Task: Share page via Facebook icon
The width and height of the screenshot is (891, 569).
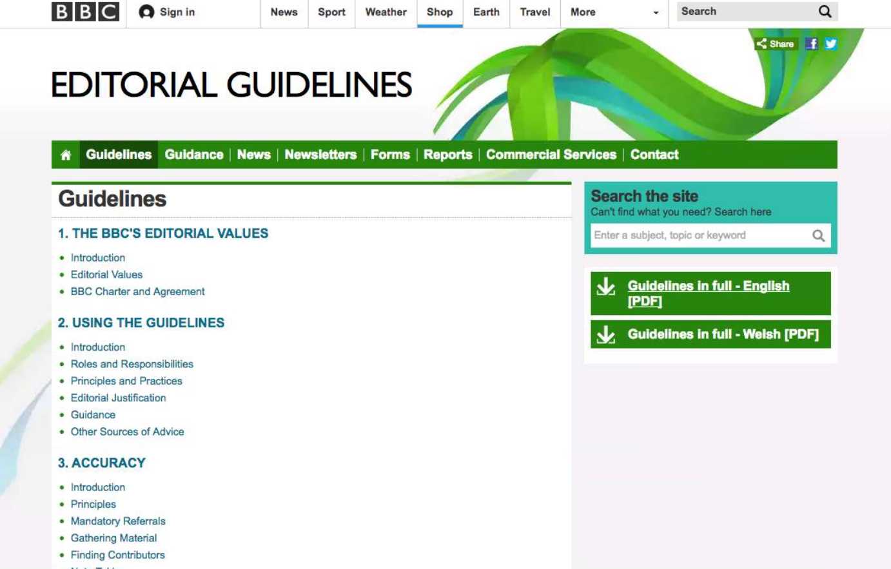Action: (812, 44)
